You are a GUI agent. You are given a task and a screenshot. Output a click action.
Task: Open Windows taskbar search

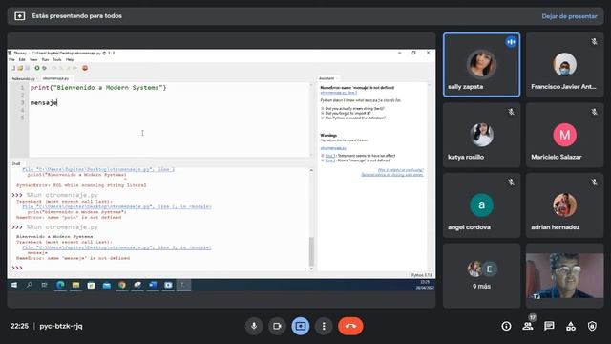(x=30, y=285)
